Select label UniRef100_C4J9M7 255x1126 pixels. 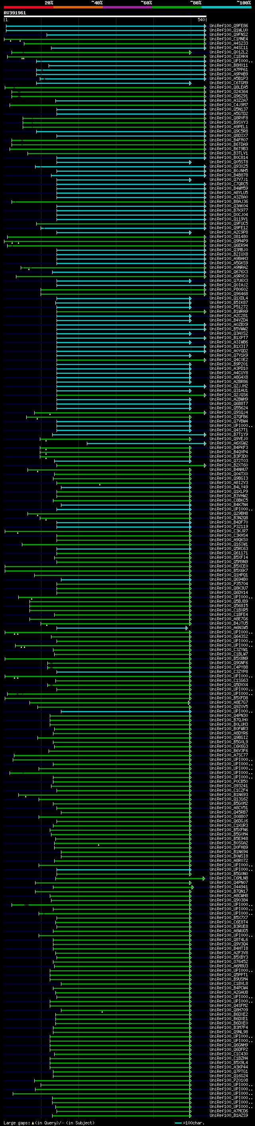[x=229, y=105]
